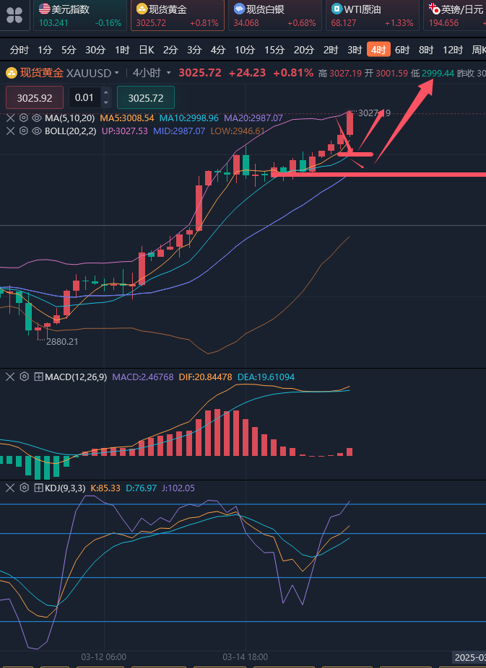
Task: Switch to the 3时 timeframe tab
Action: (x=355, y=50)
